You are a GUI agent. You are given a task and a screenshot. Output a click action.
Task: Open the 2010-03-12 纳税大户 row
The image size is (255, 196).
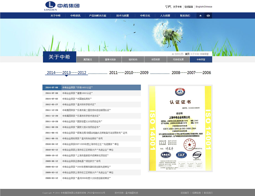coord(92,150)
